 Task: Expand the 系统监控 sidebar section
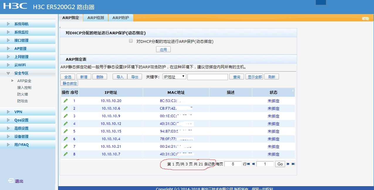(21, 32)
